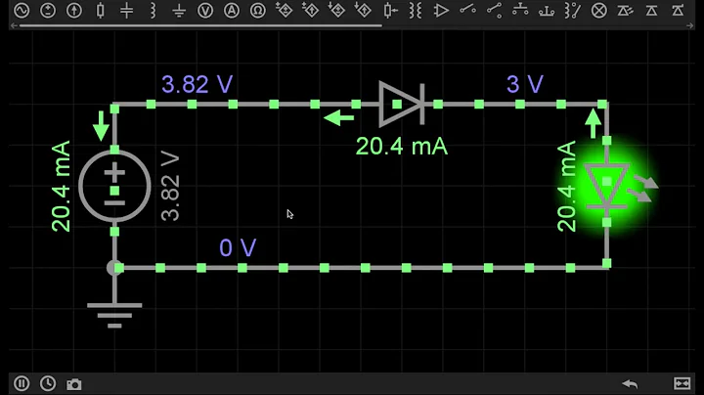Add normally-open push button
The width and height of the screenshot is (704, 395).
(520, 11)
